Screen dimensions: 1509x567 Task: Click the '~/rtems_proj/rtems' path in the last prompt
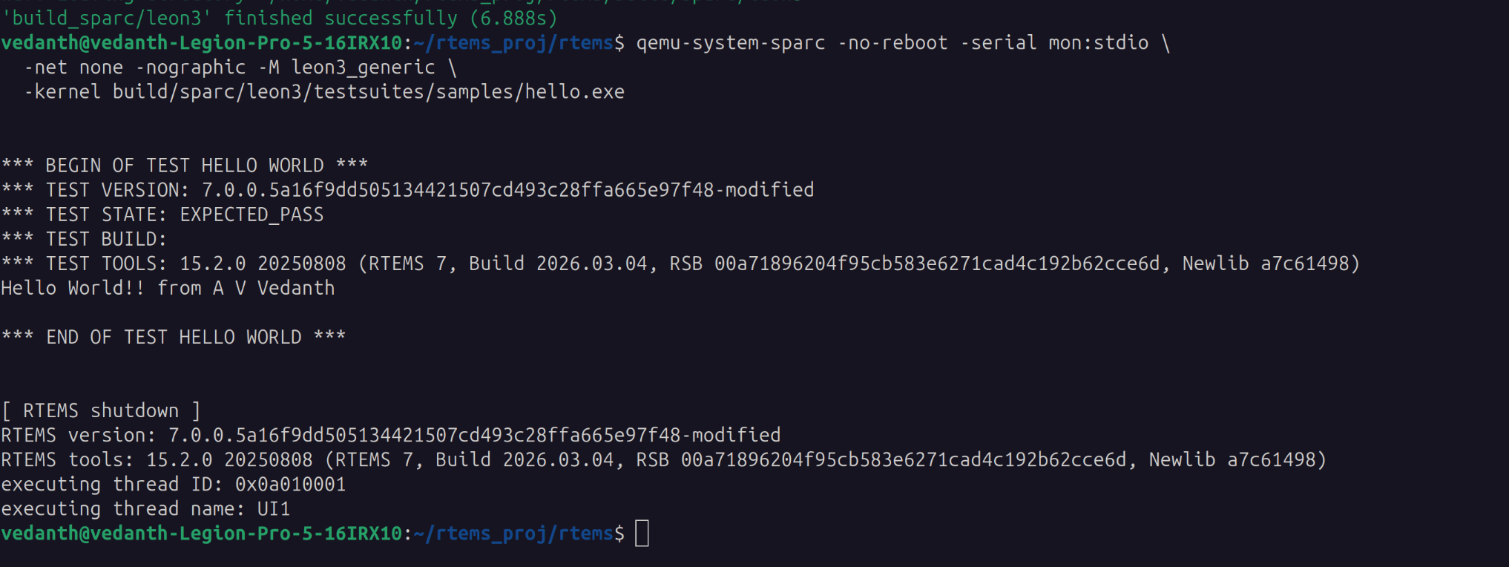(x=513, y=534)
